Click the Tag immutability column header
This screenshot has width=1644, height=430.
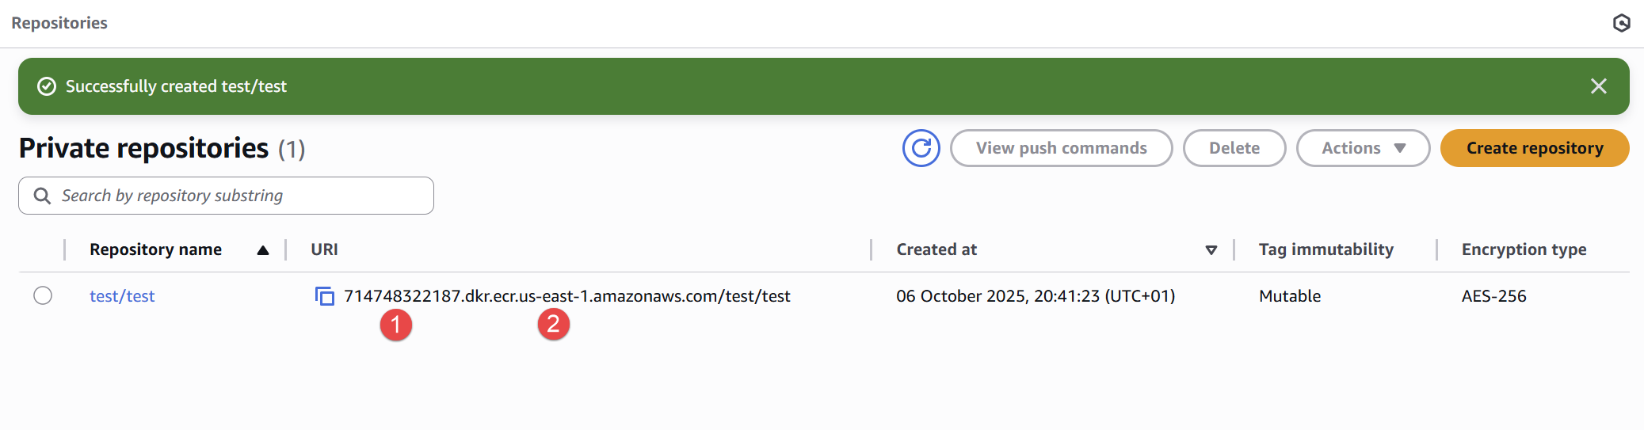pyautogui.click(x=1325, y=249)
